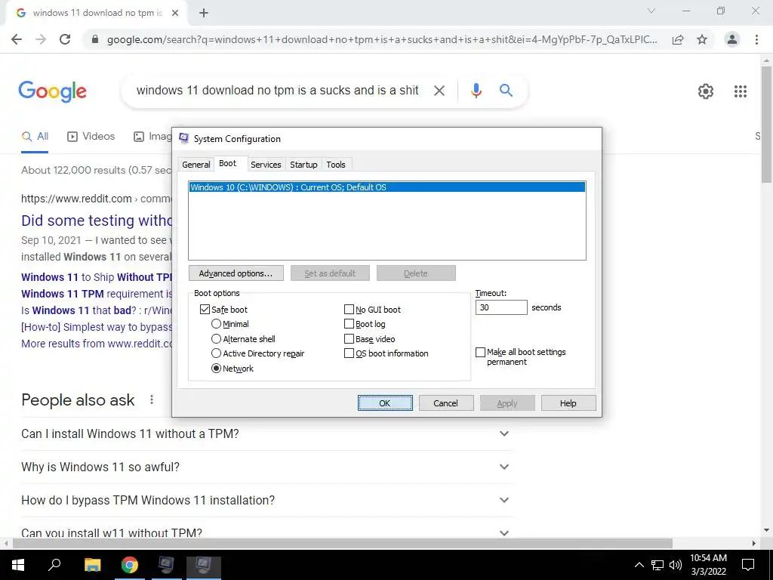Open the Chrome profile avatar icon

click(x=732, y=39)
